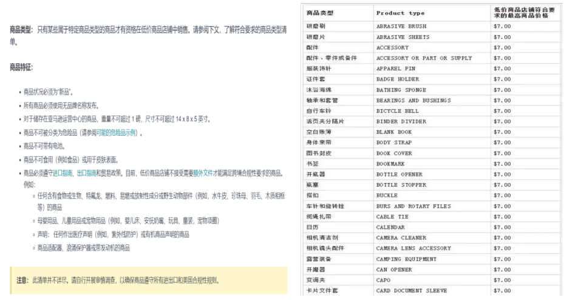Select the CAN OPENER cell

click(432, 270)
